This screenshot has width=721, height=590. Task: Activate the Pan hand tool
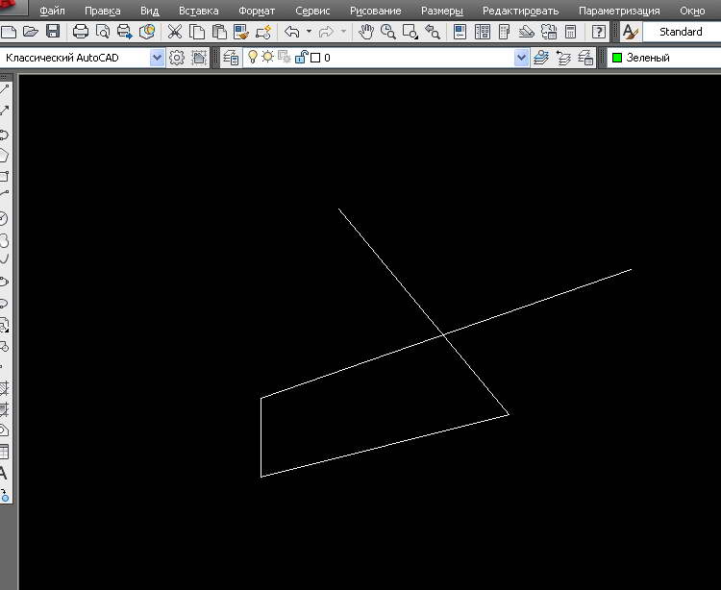click(x=366, y=32)
